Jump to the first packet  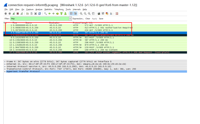61,13
